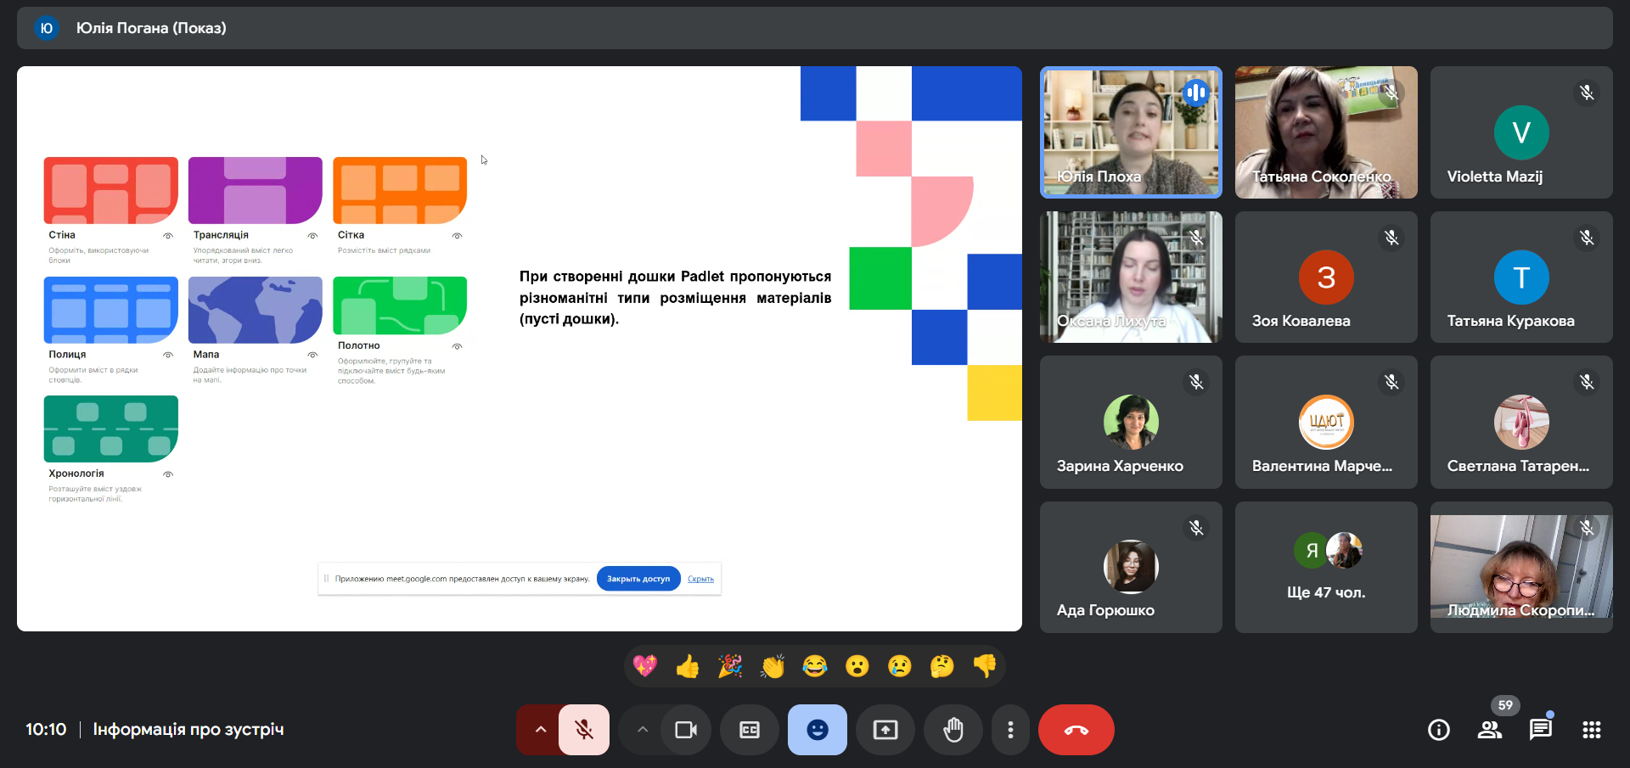Viewport: 1630px width, 768px height.
Task: Click the muted mic icon on Violetta Mazij
Action: [1587, 92]
